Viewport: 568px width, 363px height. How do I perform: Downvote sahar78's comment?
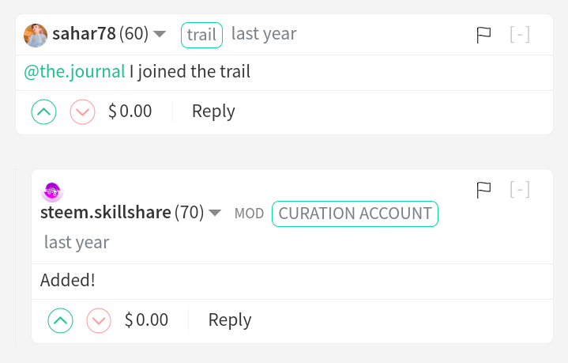click(83, 112)
